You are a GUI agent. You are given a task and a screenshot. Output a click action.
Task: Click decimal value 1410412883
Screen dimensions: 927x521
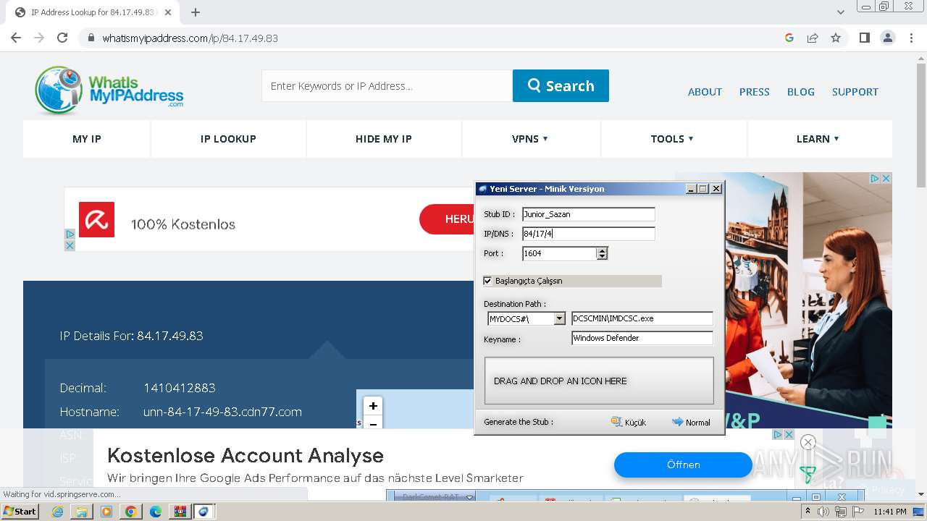[x=180, y=388]
